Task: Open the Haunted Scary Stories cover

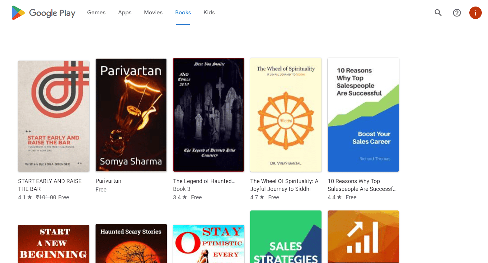Action: [x=131, y=243]
